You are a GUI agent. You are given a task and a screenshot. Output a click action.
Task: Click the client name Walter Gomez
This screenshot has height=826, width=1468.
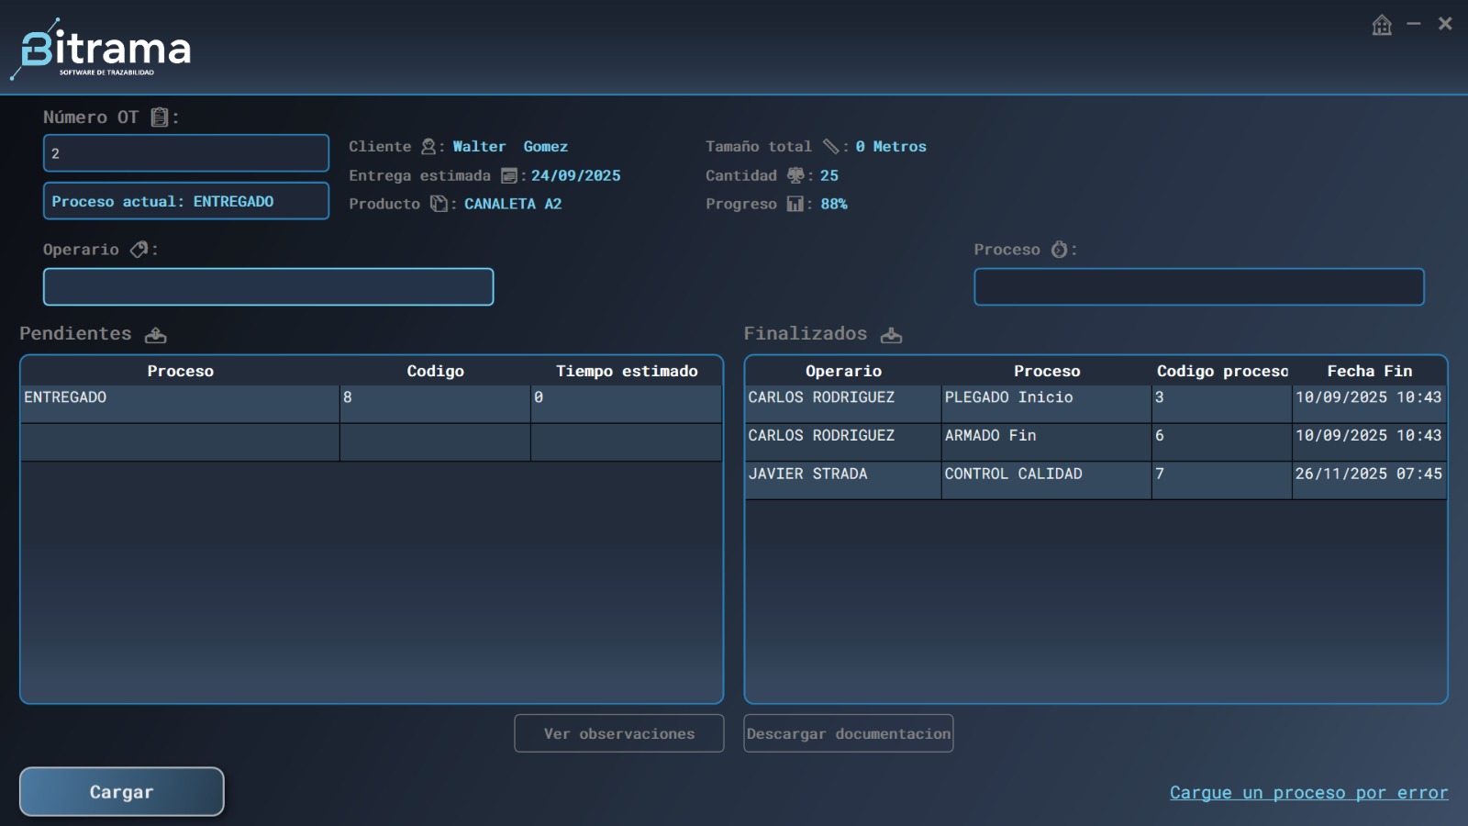click(510, 147)
